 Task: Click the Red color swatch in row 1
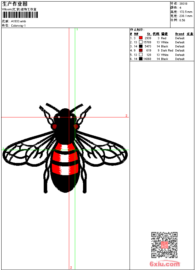[x=141, y=38]
